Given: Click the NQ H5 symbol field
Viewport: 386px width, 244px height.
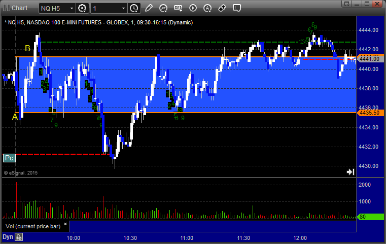Looking at the screenshot, I should click(57, 9).
